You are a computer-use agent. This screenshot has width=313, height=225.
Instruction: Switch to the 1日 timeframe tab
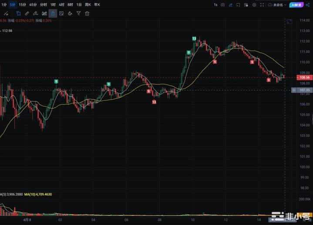79,5
